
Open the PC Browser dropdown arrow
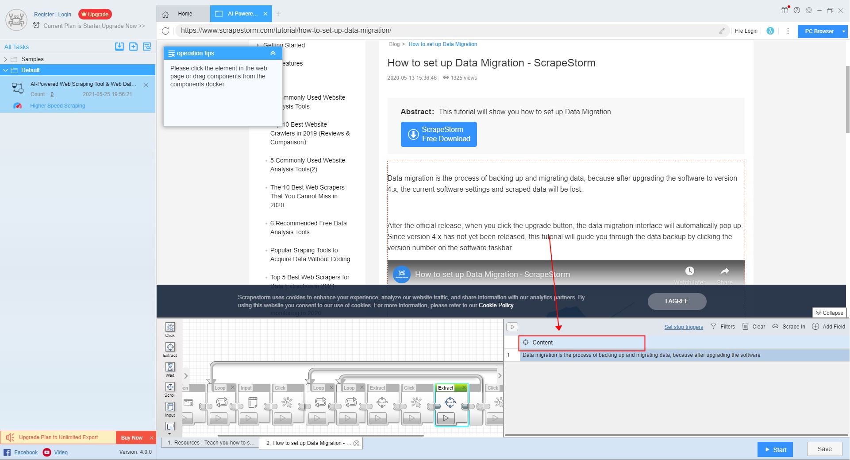pos(844,31)
